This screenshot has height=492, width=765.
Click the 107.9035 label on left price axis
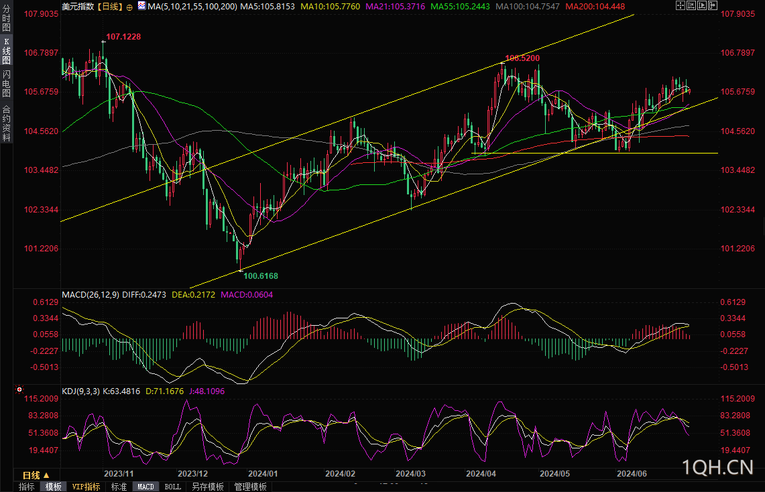coord(42,13)
